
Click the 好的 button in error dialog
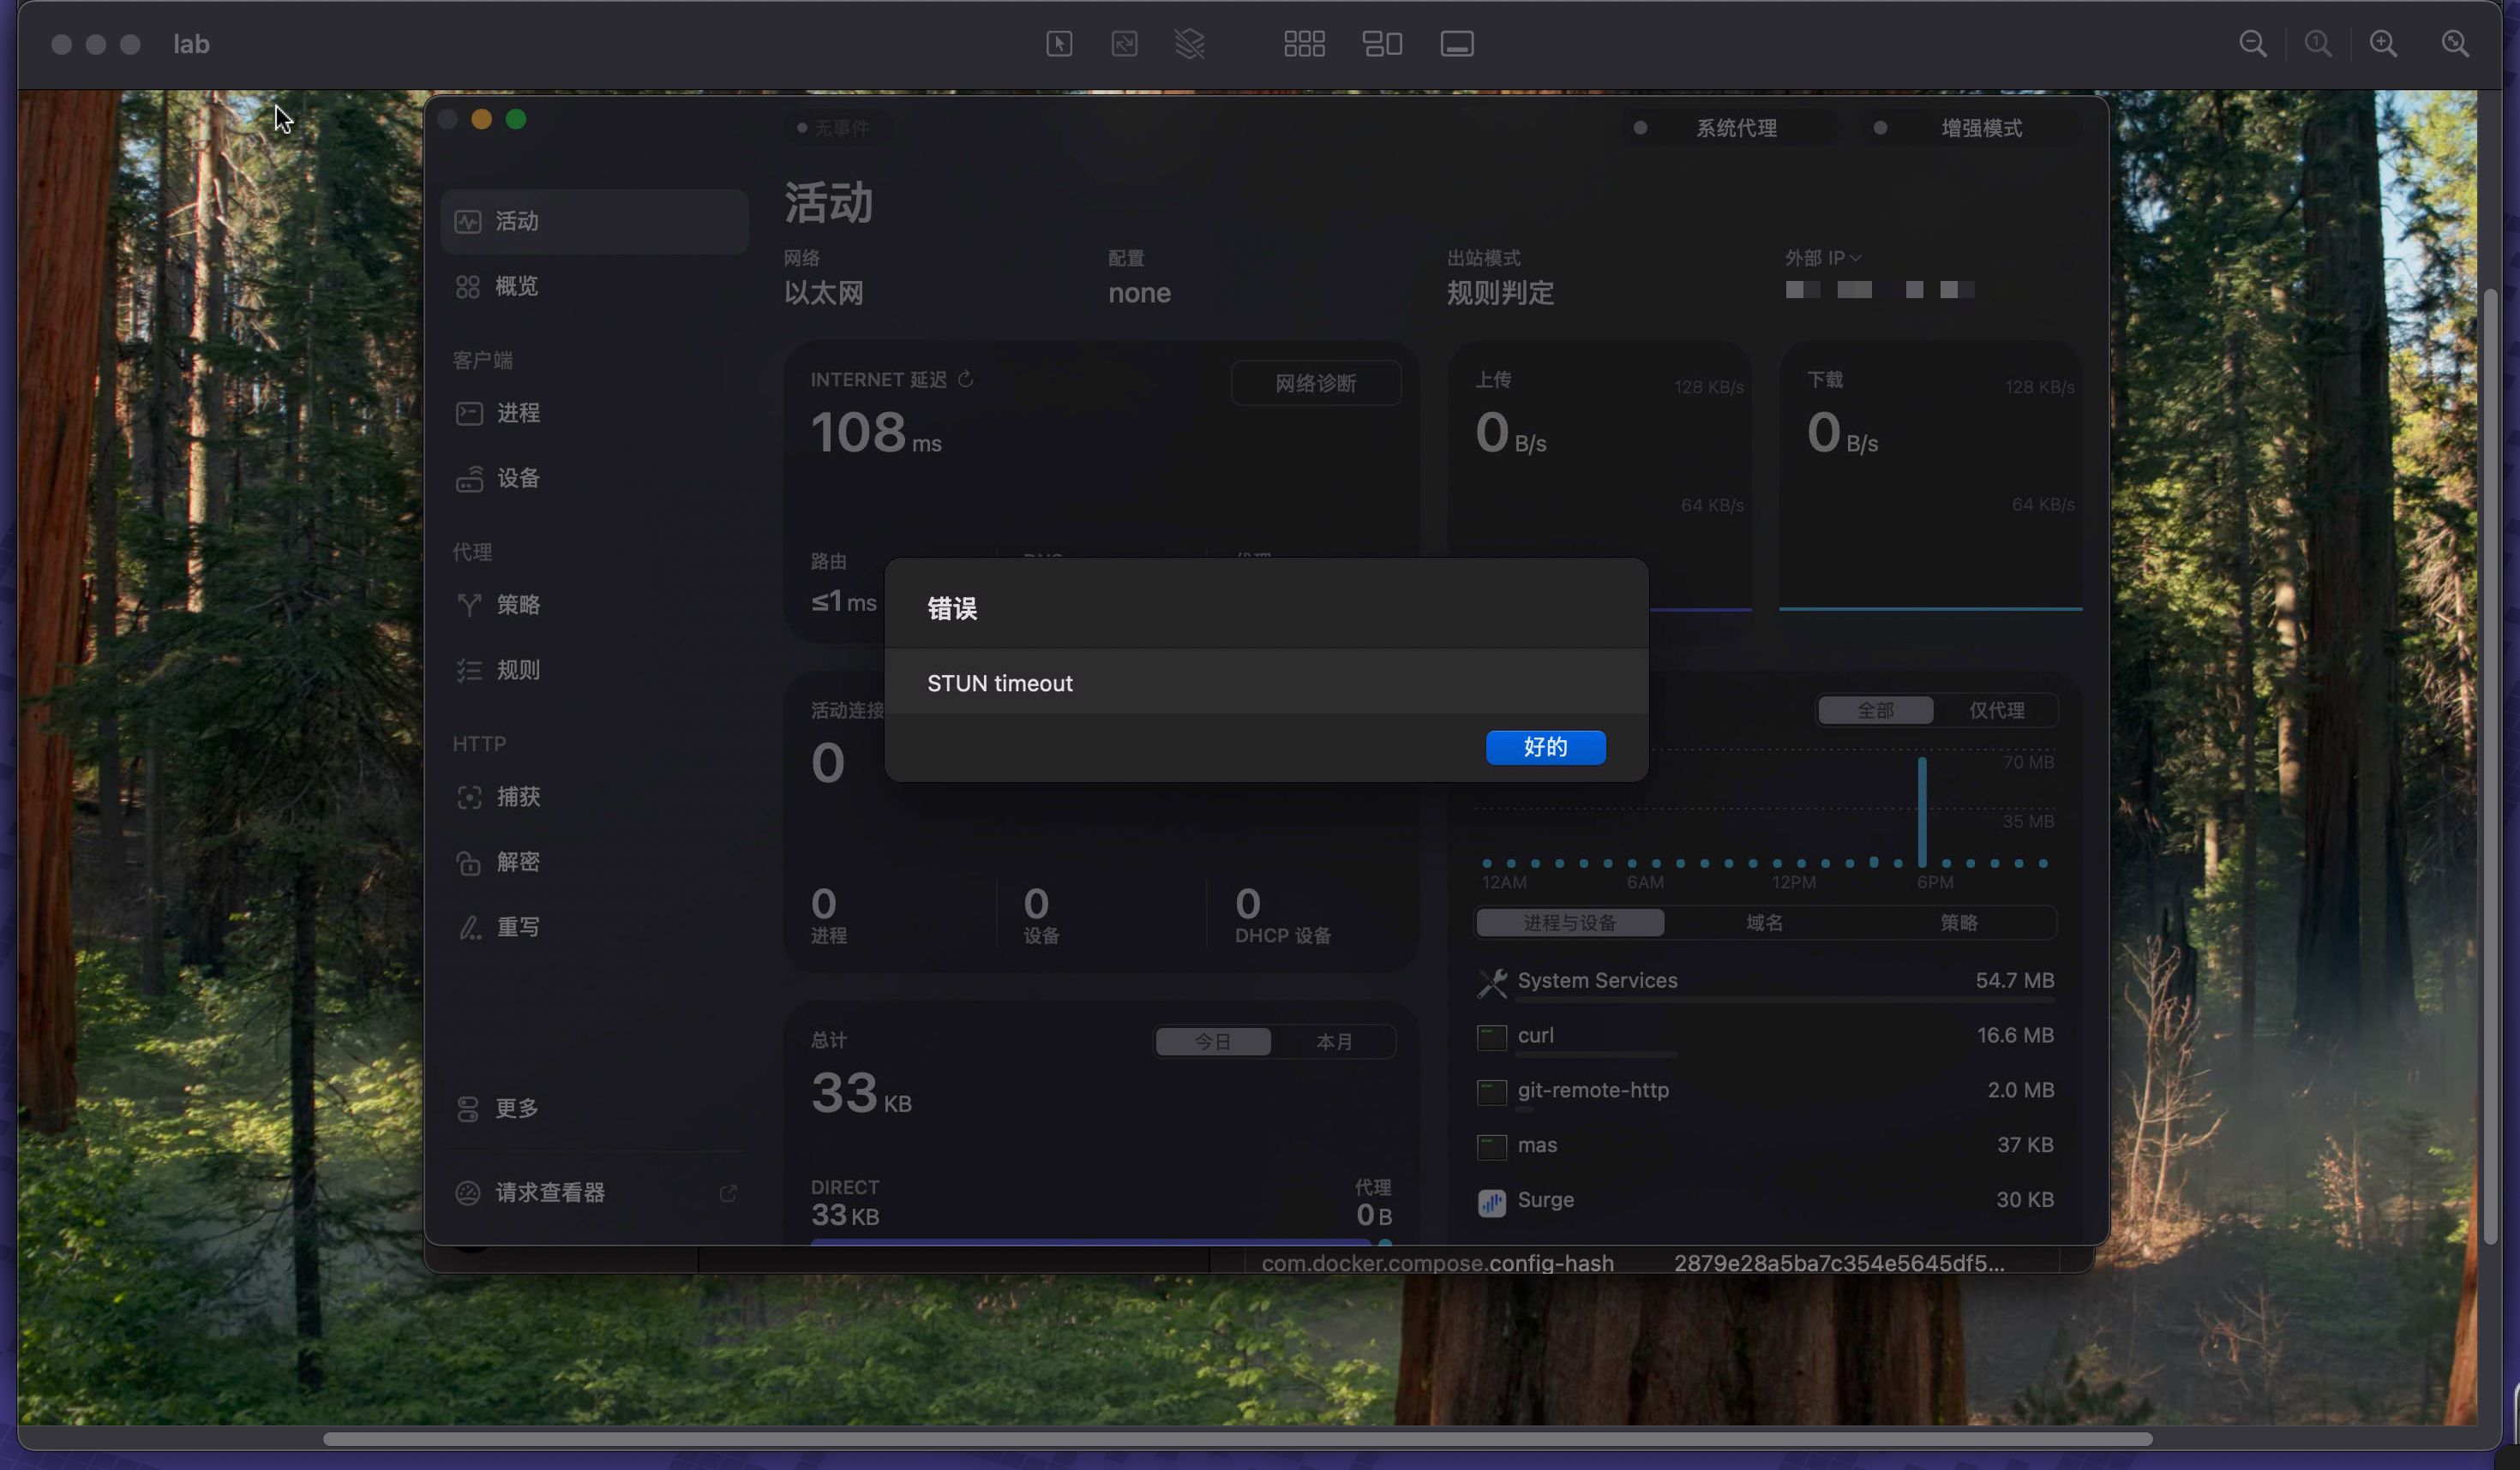[1545, 746]
